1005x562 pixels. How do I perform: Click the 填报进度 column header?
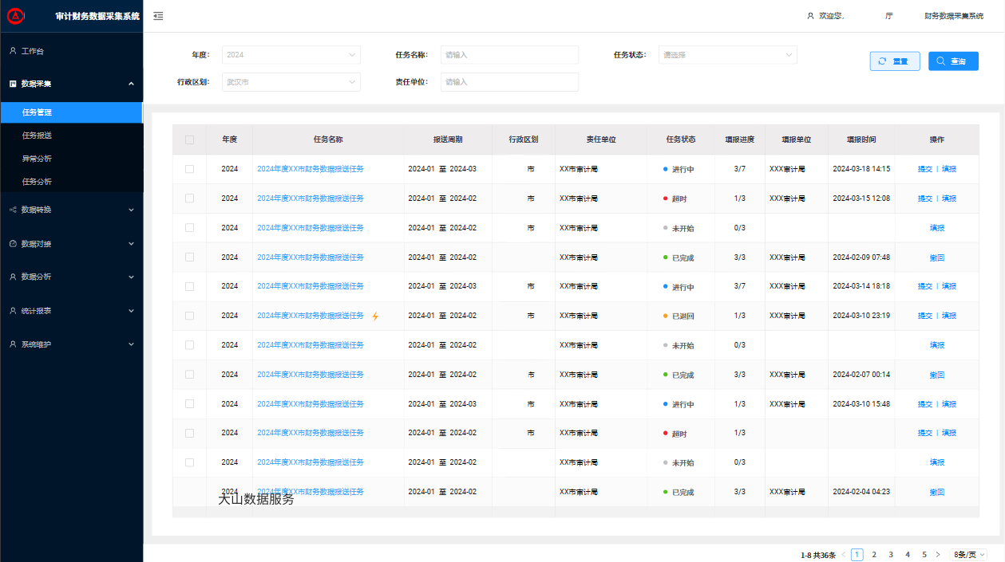coord(740,140)
